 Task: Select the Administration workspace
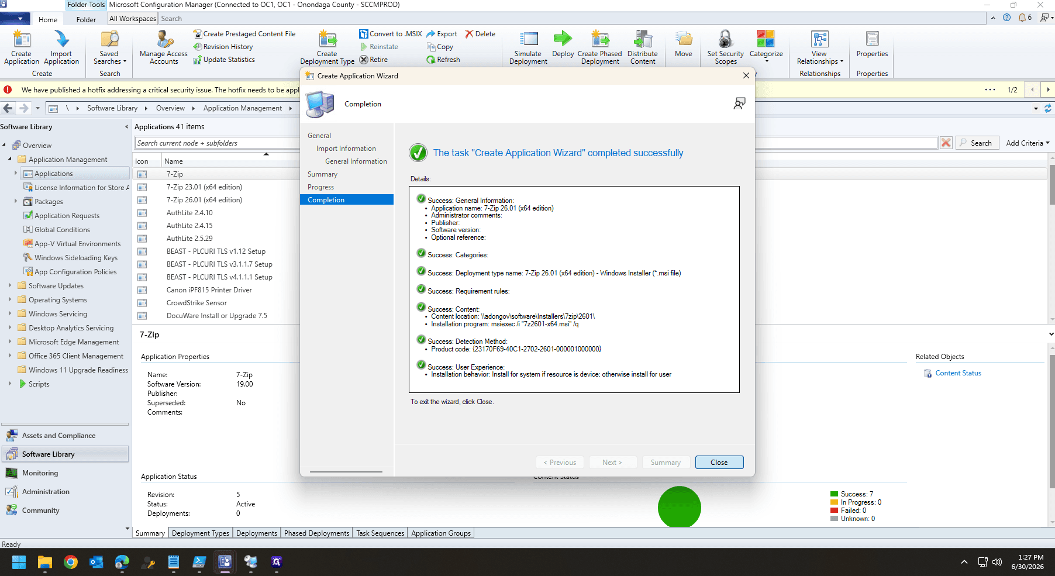(x=65, y=492)
